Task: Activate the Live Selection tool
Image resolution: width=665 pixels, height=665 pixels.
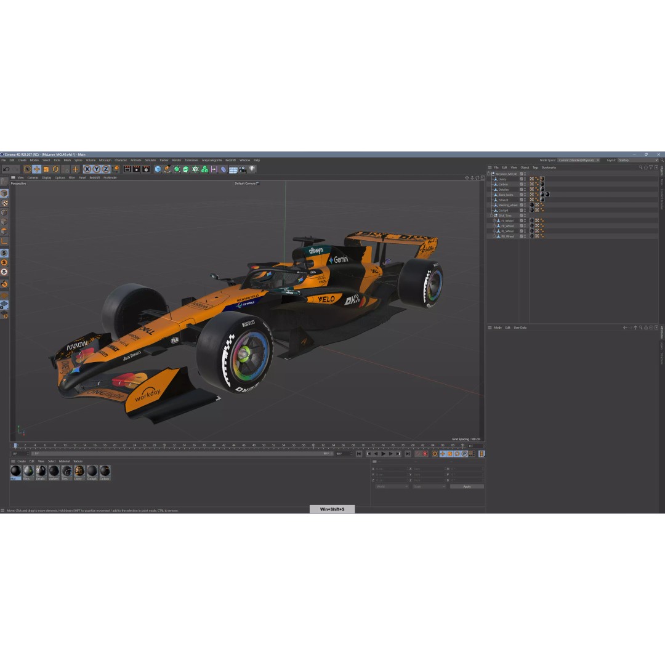Action: pos(27,169)
